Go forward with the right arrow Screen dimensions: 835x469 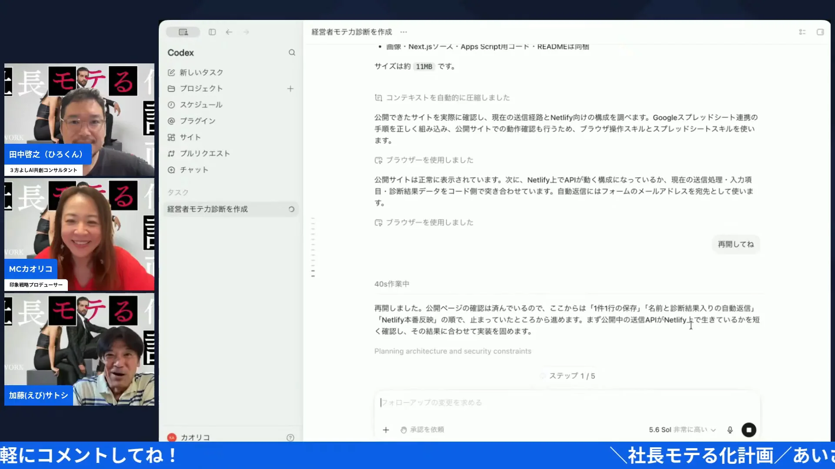click(246, 32)
